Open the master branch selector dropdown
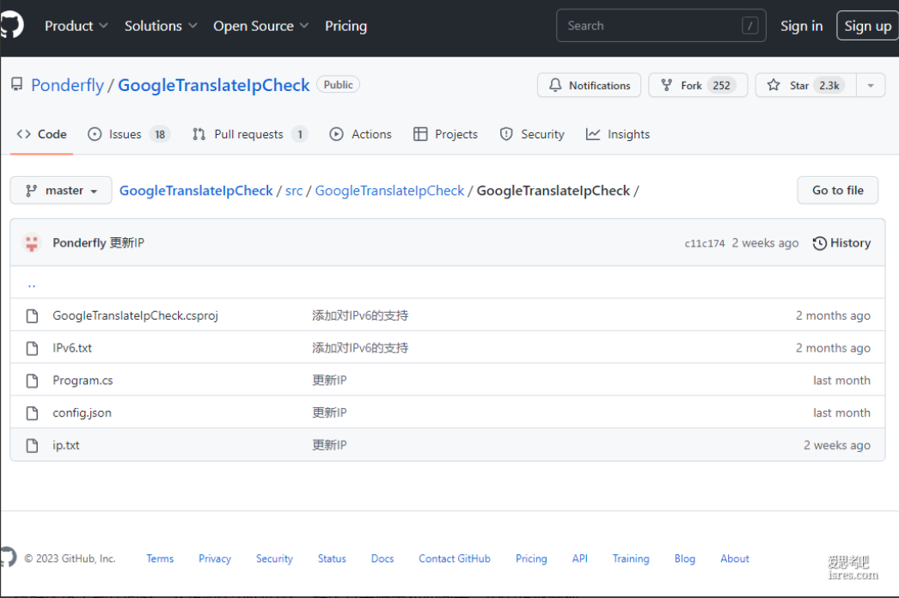The width and height of the screenshot is (899, 598). pyautogui.click(x=61, y=191)
